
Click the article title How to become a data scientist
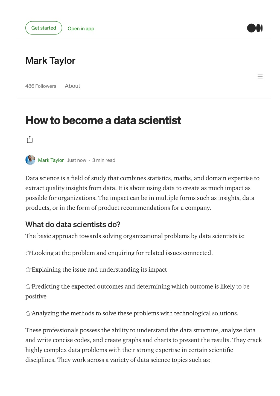(103, 121)
